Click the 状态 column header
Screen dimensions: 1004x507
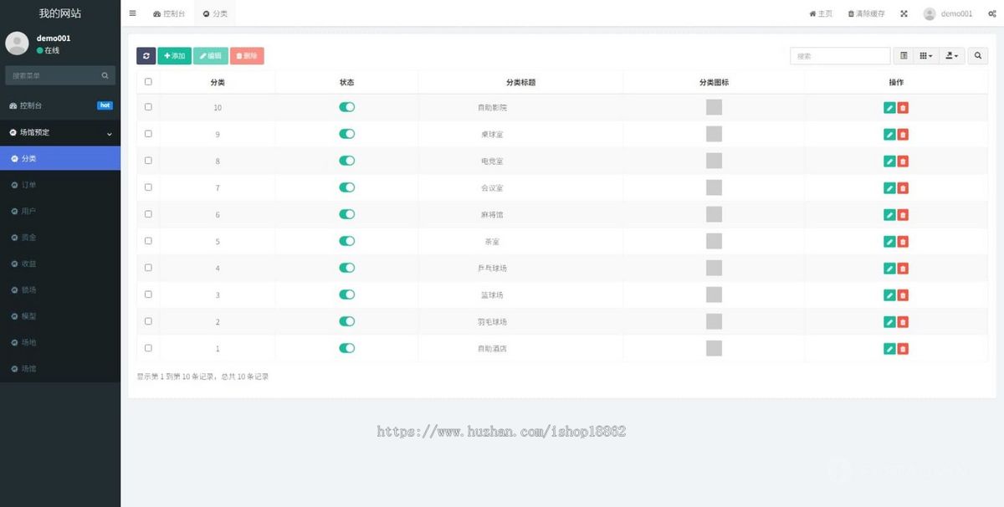click(346, 82)
